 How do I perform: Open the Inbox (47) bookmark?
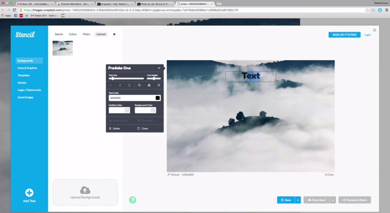coord(44,16)
